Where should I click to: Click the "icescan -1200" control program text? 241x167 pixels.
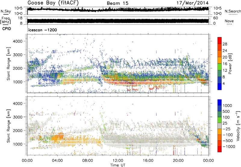42,30
